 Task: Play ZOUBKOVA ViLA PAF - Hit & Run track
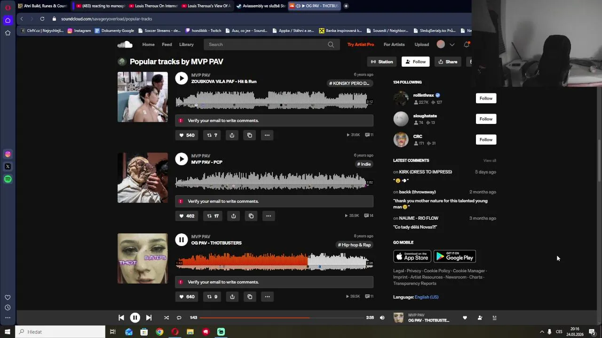tap(182, 78)
